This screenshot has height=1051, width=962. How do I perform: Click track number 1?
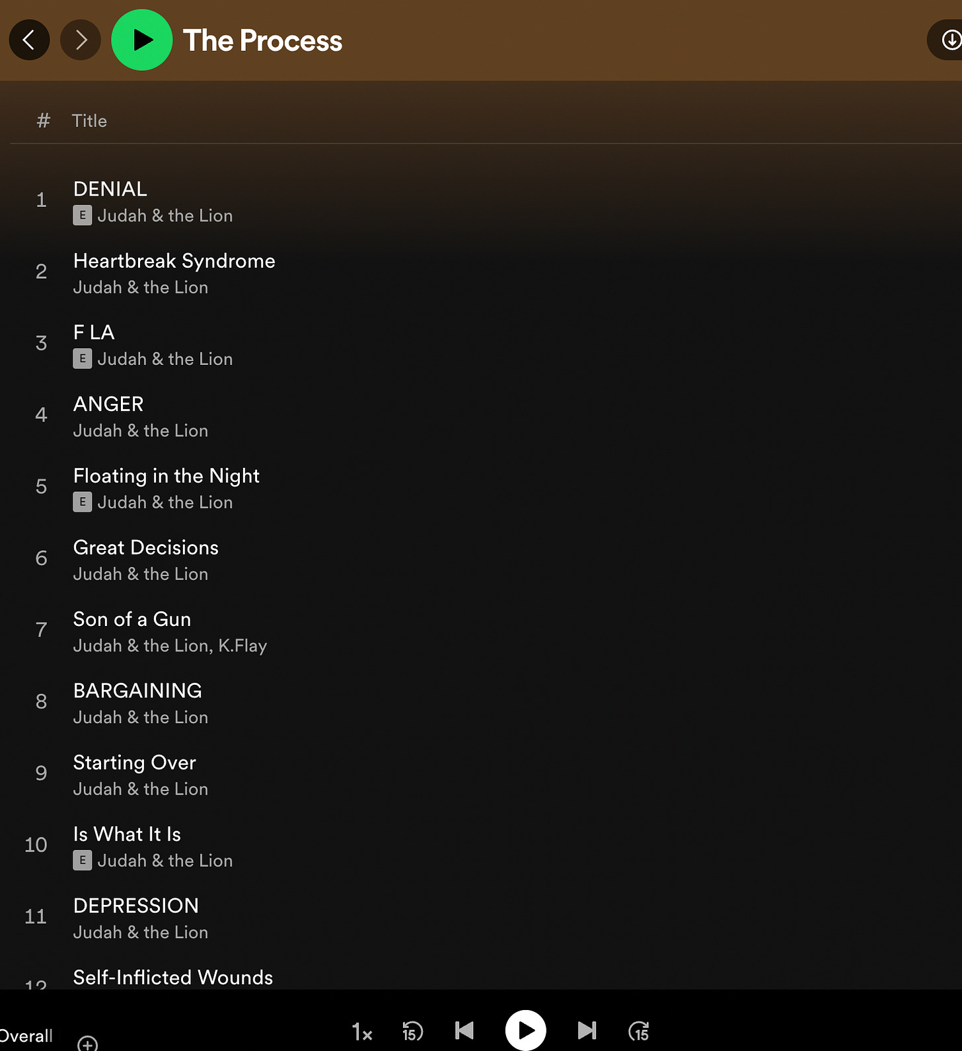click(x=41, y=200)
